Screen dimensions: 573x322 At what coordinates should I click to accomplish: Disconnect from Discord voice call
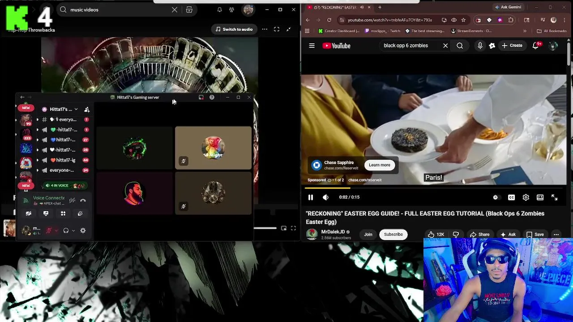point(83,201)
